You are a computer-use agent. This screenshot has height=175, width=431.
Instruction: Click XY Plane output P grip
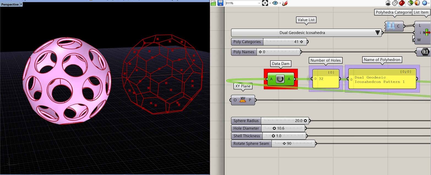256,100
